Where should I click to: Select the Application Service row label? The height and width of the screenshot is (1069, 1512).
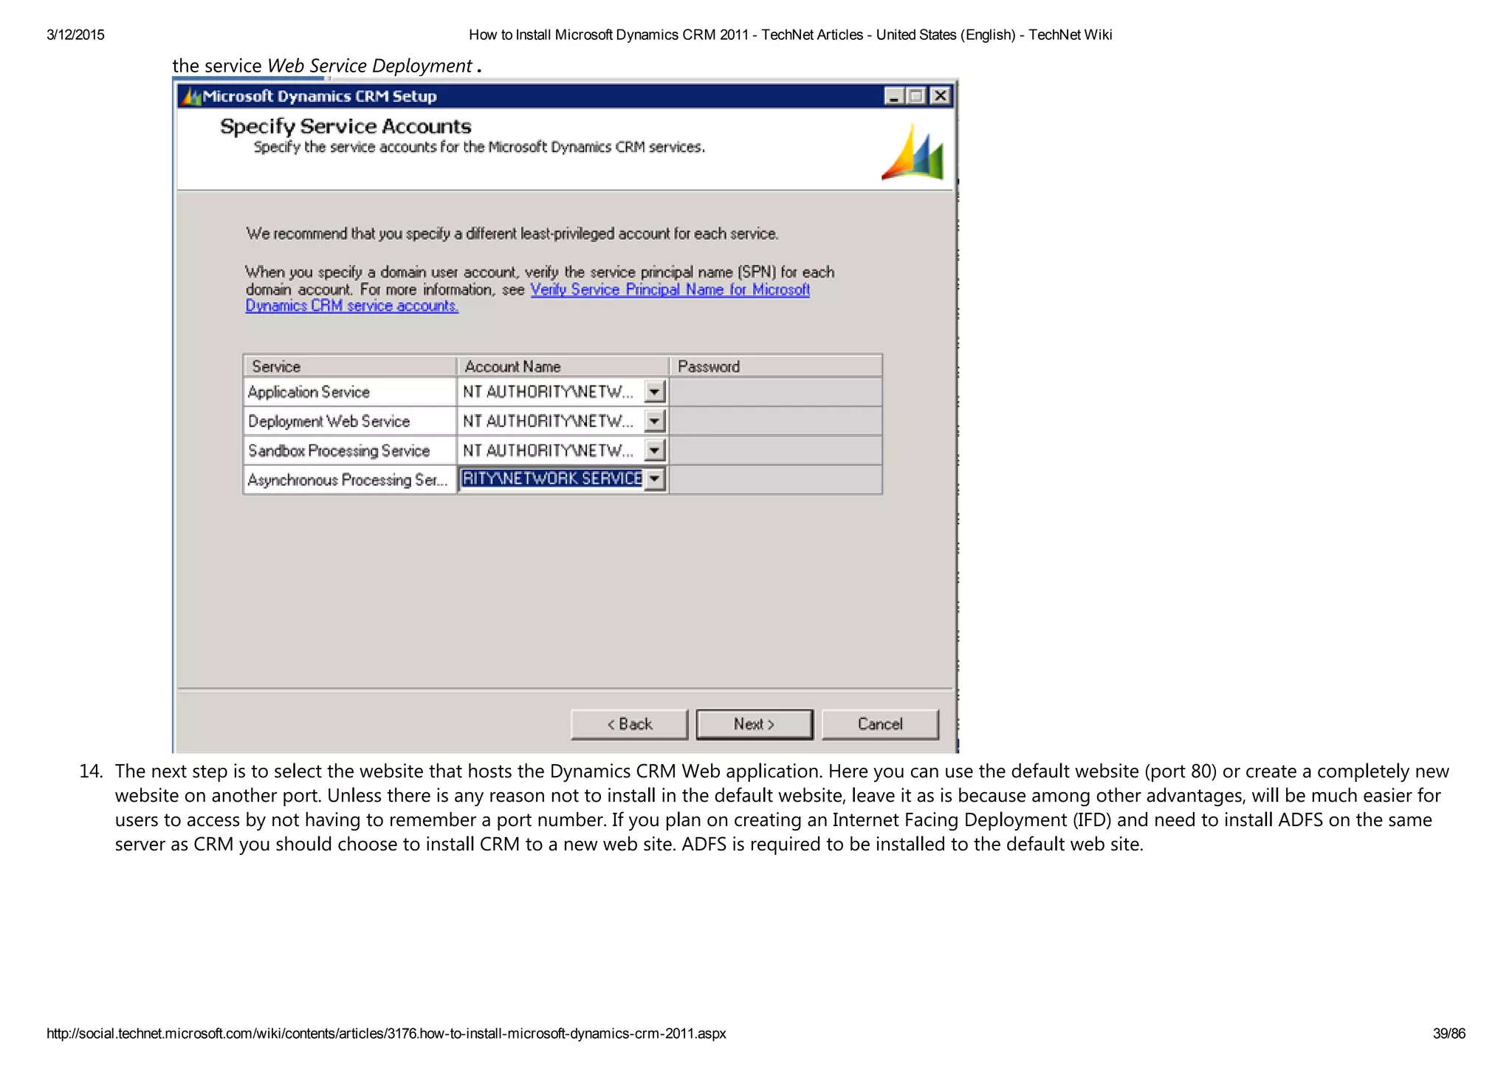click(309, 392)
